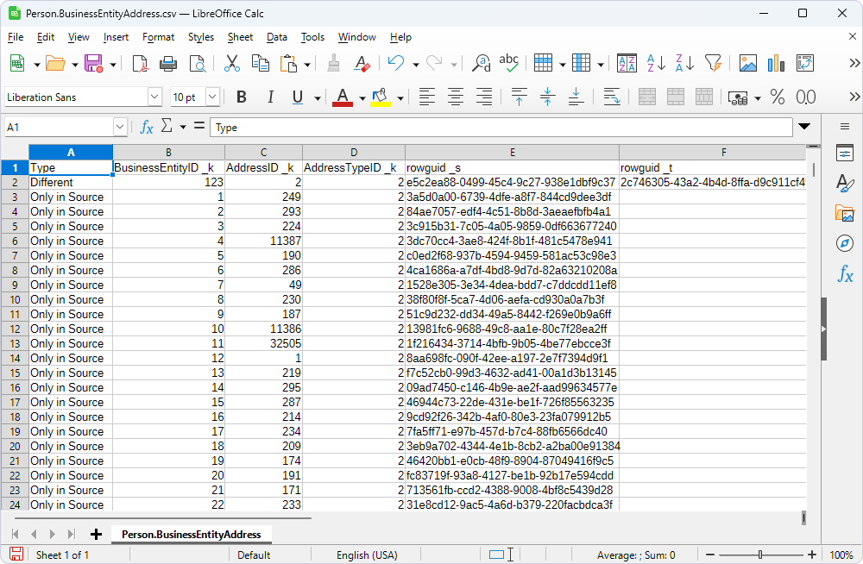Click the Cut scissors icon
Screen dimensions: 863x564
[232, 64]
